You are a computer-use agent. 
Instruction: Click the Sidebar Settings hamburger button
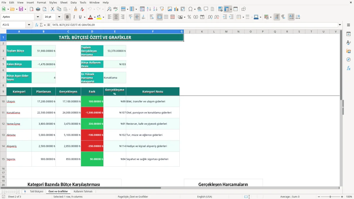(x=348, y=26)
